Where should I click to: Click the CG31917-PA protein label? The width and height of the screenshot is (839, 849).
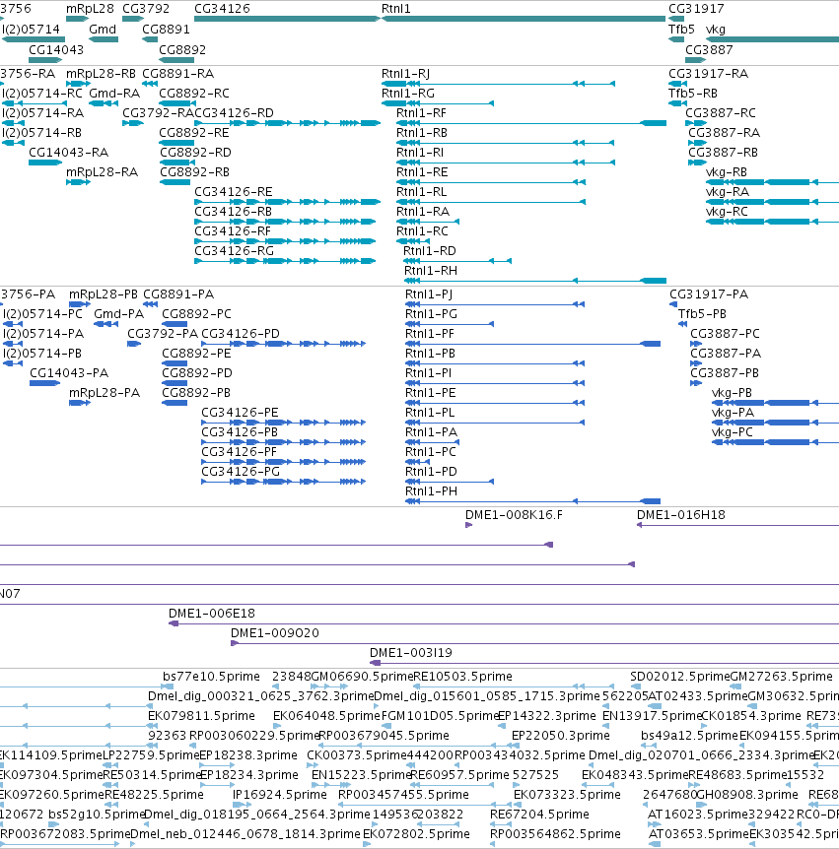[709, 294]
